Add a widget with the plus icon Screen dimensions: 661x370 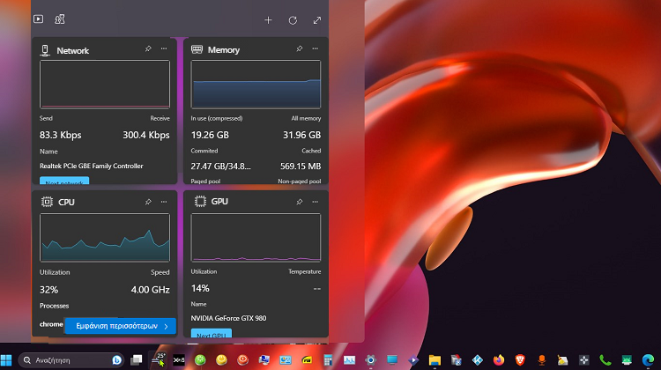pyautogui.click(x=268, y=19)
